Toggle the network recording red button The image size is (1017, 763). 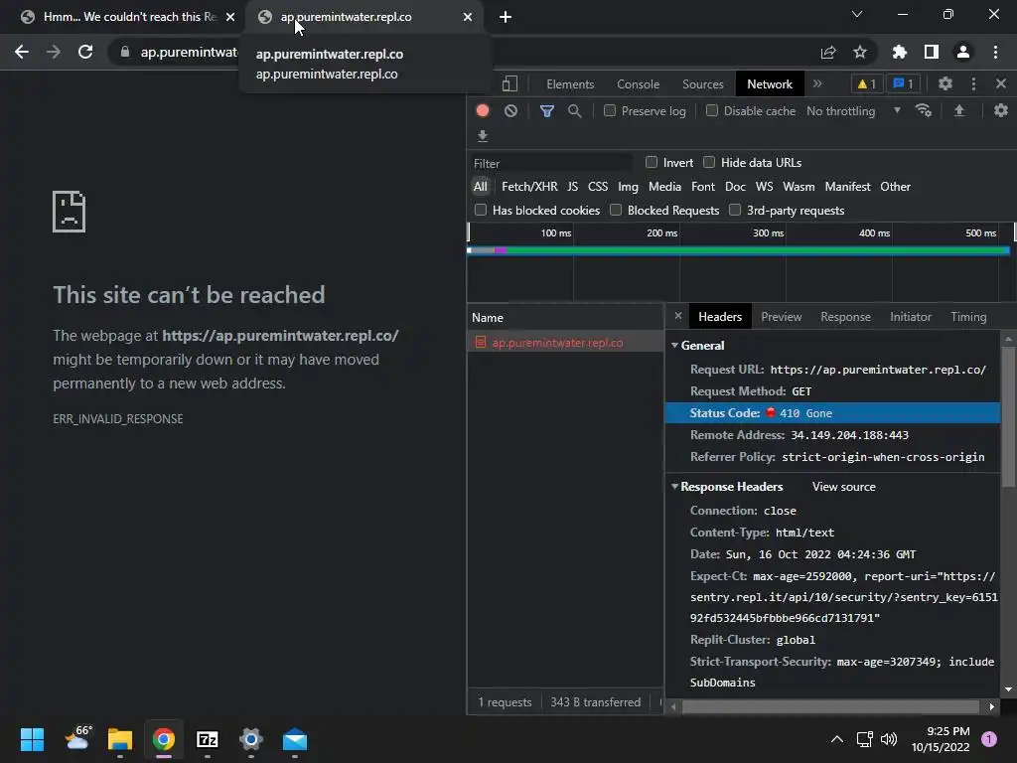click(x=483, y=110)
